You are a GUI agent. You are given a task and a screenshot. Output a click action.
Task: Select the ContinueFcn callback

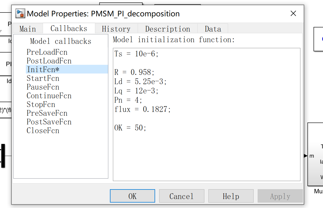click(49, 96)
